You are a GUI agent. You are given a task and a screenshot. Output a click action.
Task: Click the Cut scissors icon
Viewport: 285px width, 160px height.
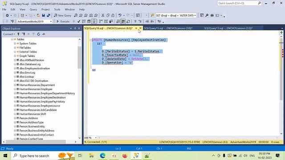tap(103, 16)
